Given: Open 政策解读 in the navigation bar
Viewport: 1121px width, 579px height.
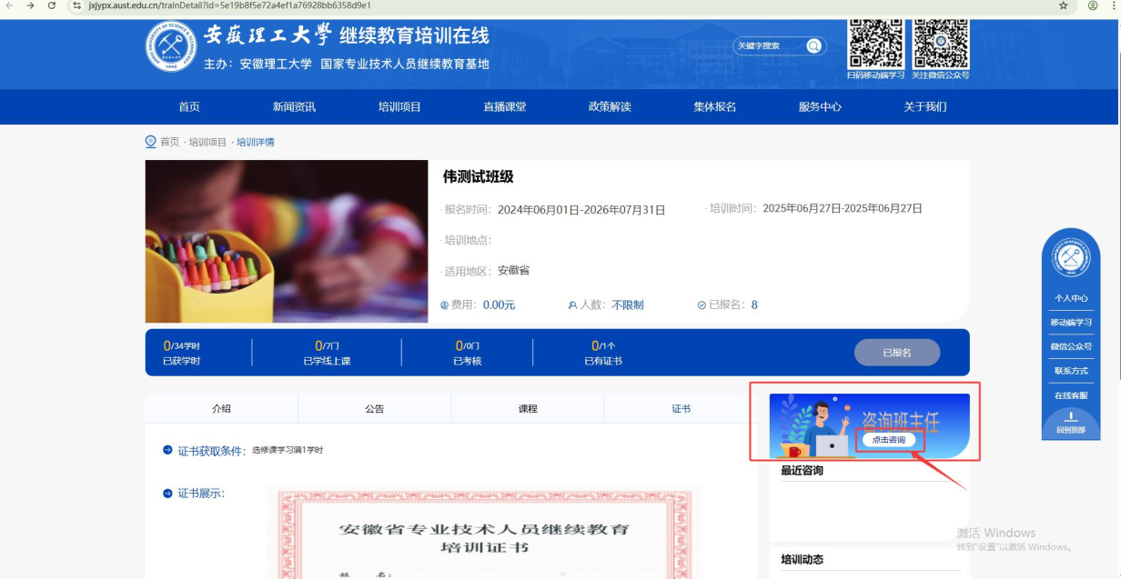Looking at the screenshot, I should (610, 106).
